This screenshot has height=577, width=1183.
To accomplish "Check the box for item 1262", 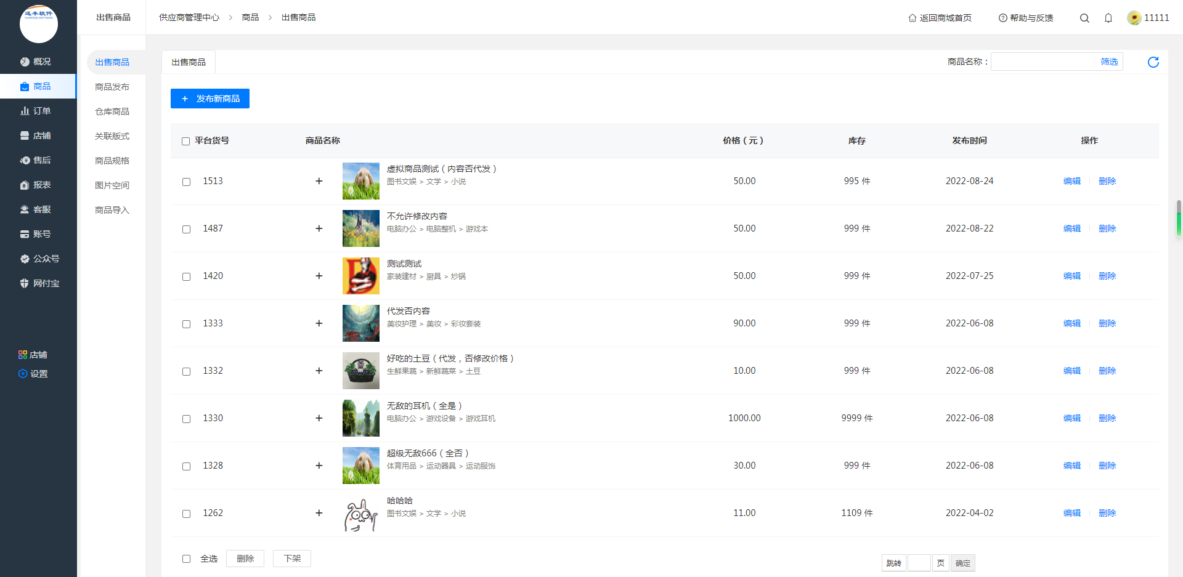I will pos(186,514).
